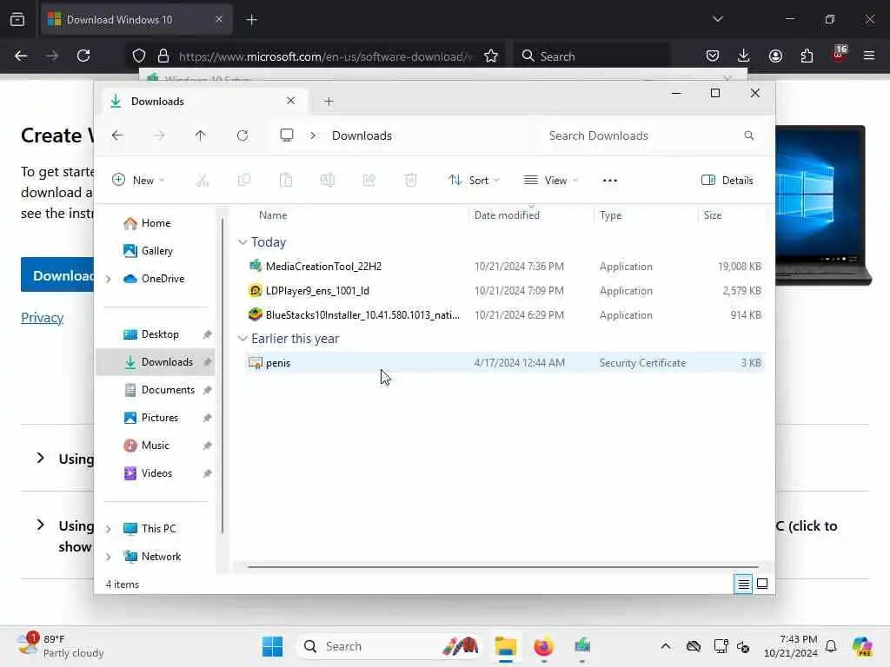Click the blue Download button on Microsoft page
The image size is (890, 667).
coord(57,275)
